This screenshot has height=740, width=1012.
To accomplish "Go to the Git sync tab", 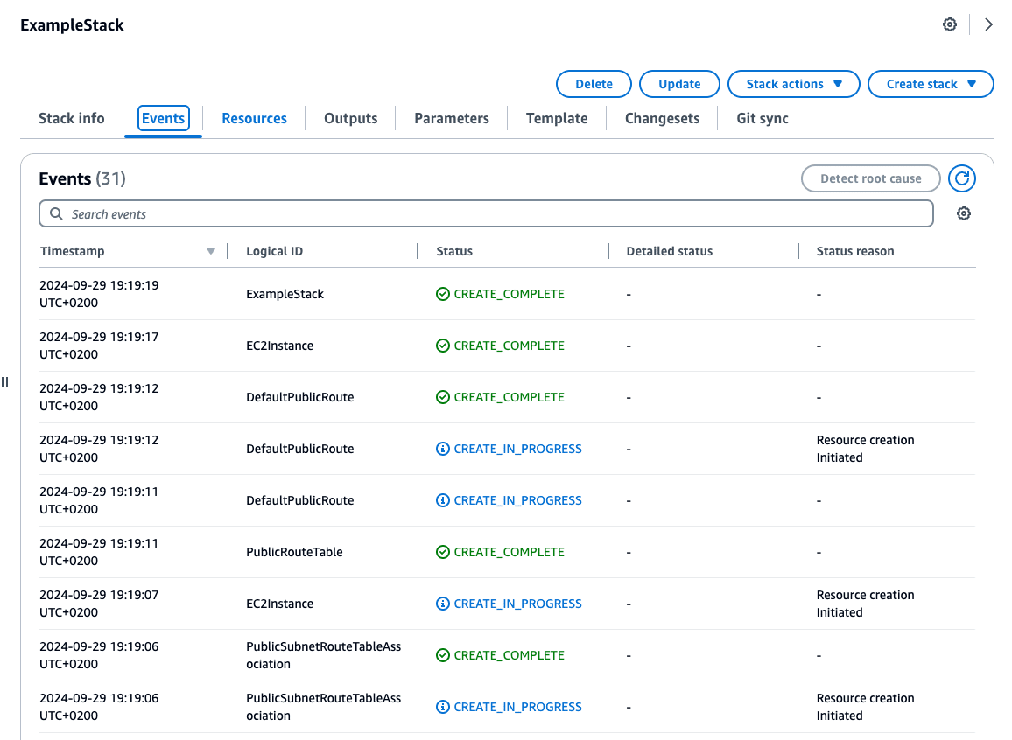I will coord(762,118).
